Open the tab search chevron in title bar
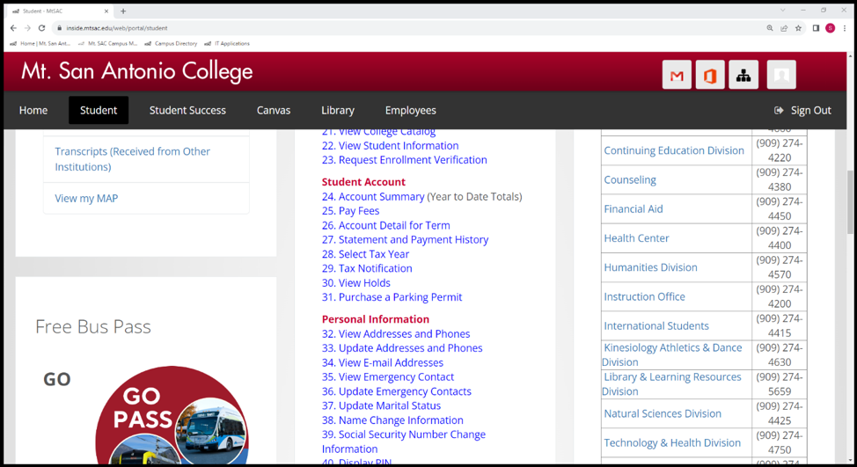The height and width of the screenshot is (467, 857). click(x=783, y=11)
